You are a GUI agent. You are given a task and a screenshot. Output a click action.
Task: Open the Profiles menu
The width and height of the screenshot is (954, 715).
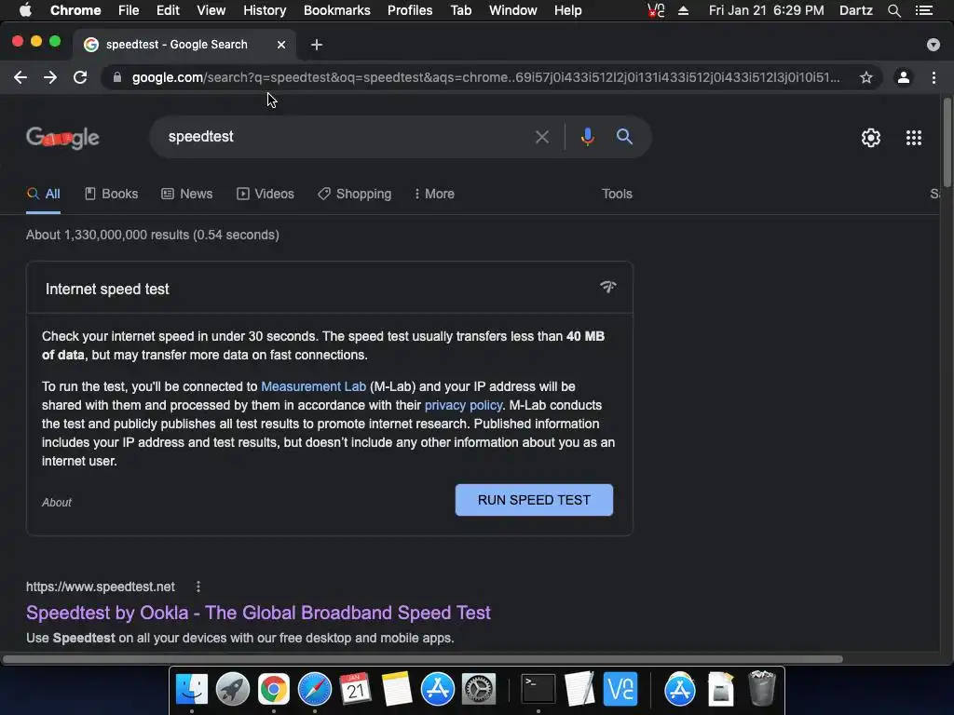pos(410,10)
